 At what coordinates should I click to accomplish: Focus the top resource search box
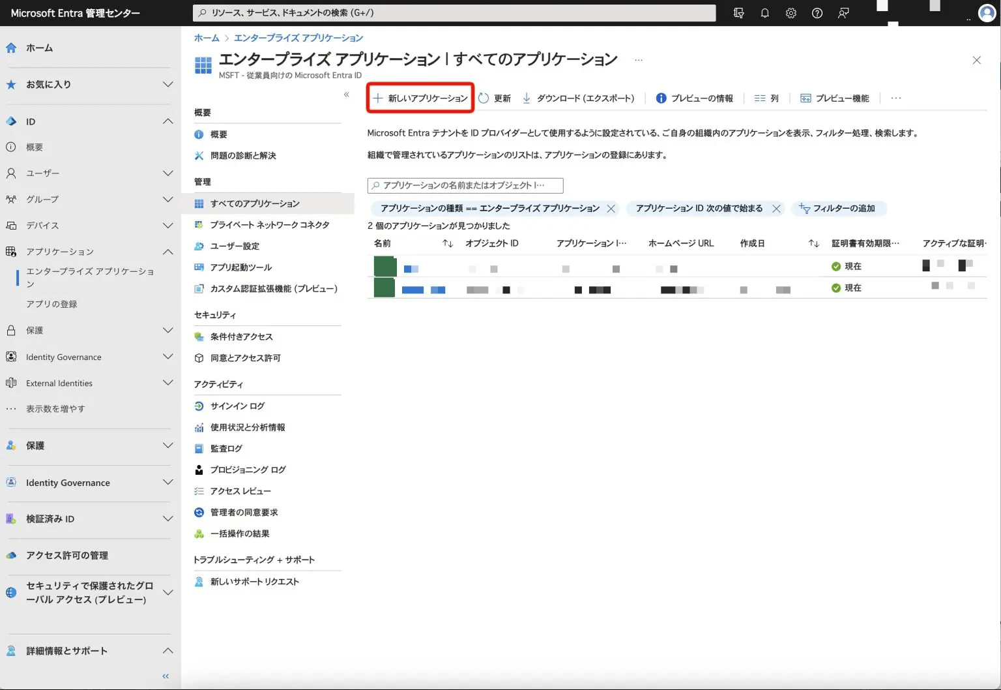454,13
